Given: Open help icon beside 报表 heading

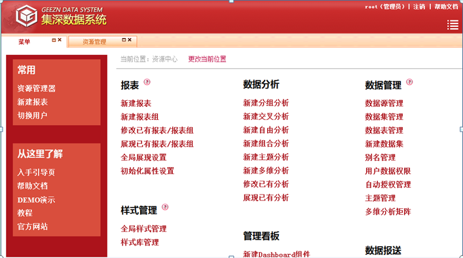Looking at the screenshot, I should pyautogui.click(x=147, y=82).
